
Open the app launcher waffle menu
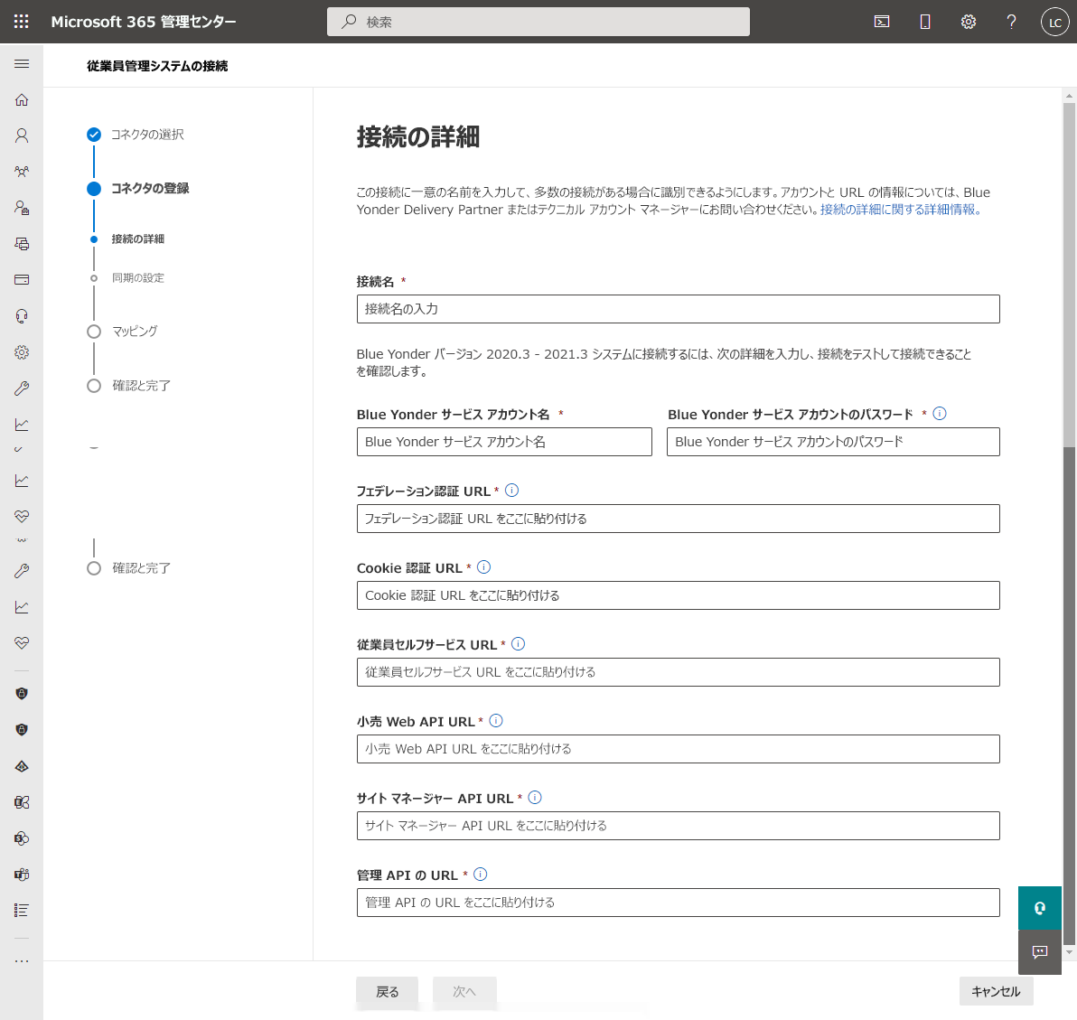[x=22, y=22]
